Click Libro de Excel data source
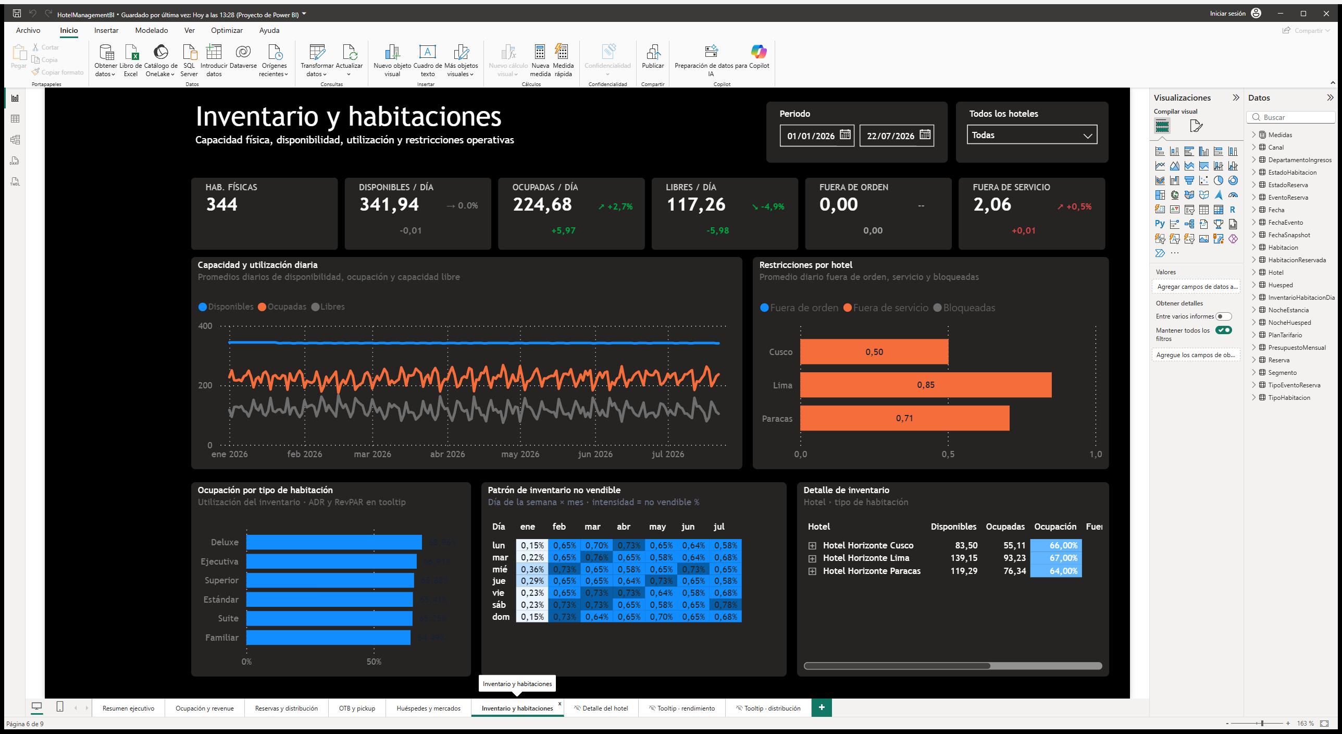Viewport: 1342px width, 734px height. point(131,60)
